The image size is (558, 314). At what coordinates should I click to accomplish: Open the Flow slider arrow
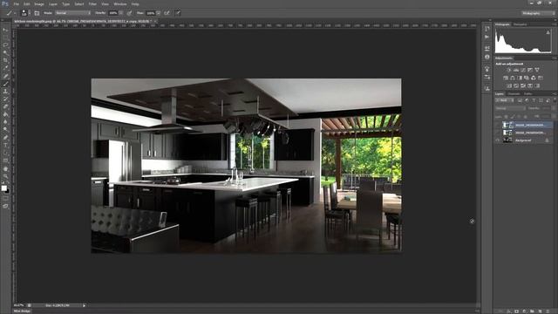pos(159,13)
